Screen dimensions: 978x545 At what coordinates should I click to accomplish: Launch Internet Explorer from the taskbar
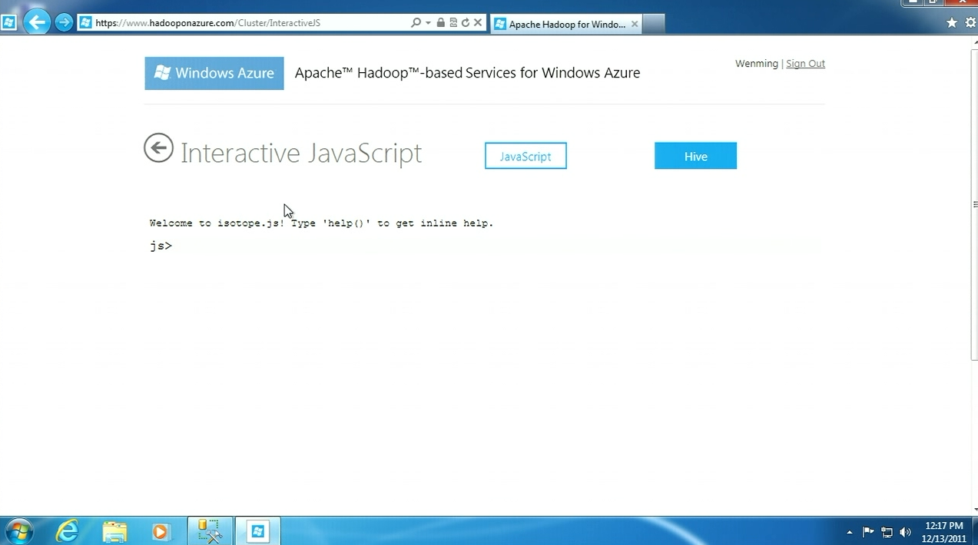pos(68,530)
